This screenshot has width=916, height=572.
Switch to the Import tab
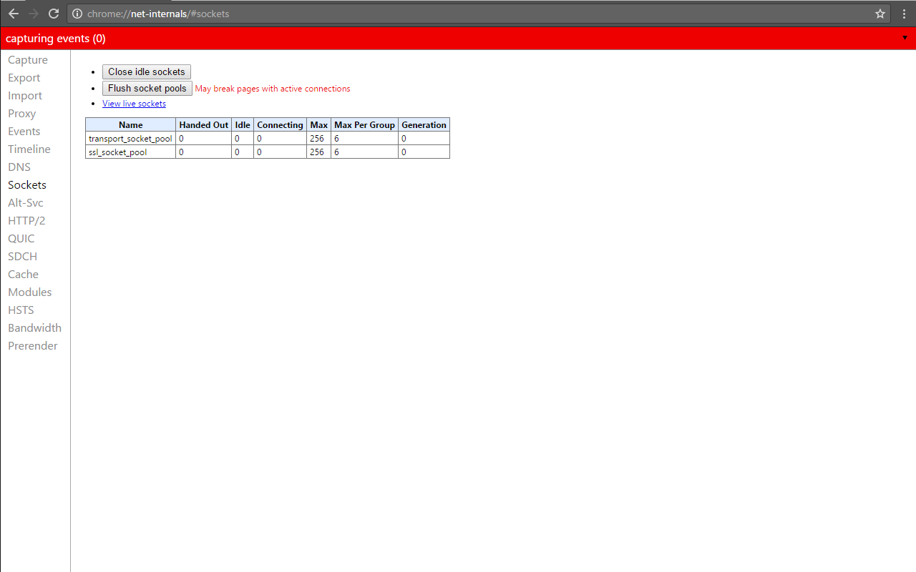25,96
